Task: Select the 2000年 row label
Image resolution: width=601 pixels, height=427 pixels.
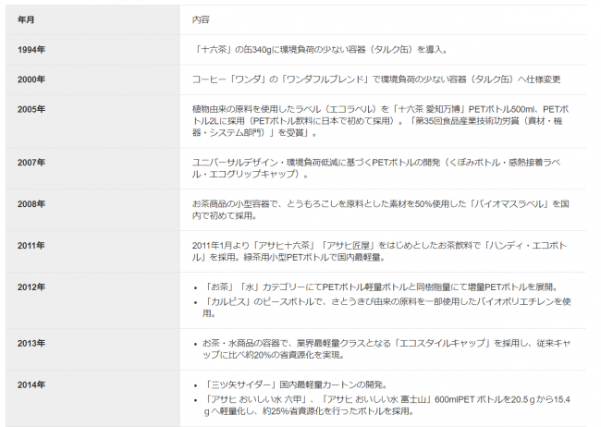Action: coord(31,79)
